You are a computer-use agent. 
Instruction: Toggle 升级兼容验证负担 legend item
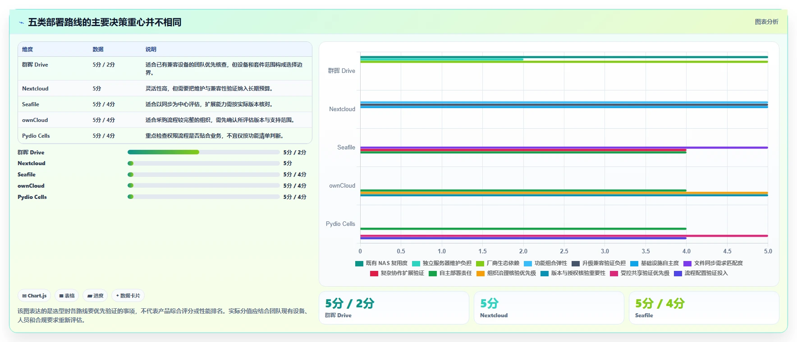(x=599, y=263)
